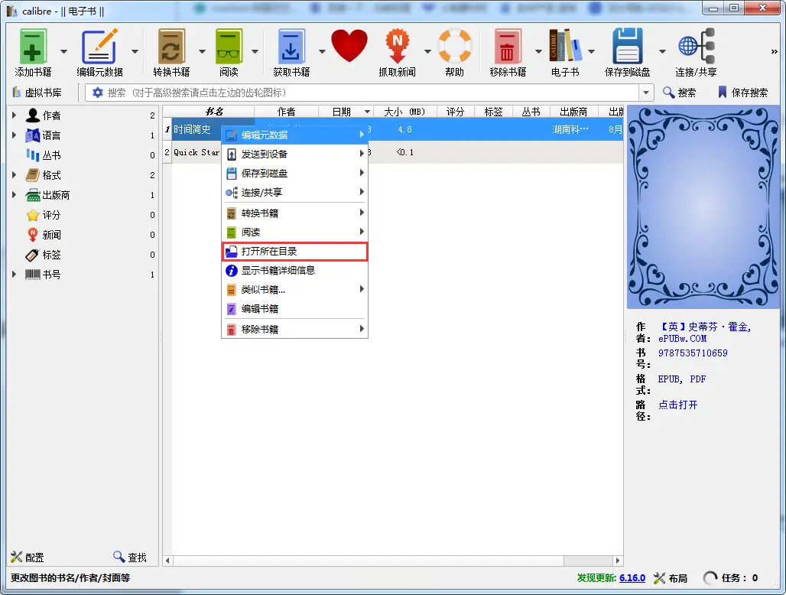Click the ePUBw.COM author link

[682, 339]
